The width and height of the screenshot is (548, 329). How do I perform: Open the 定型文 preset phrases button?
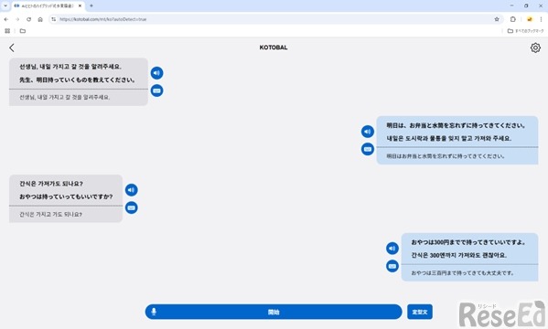point(420,312)
